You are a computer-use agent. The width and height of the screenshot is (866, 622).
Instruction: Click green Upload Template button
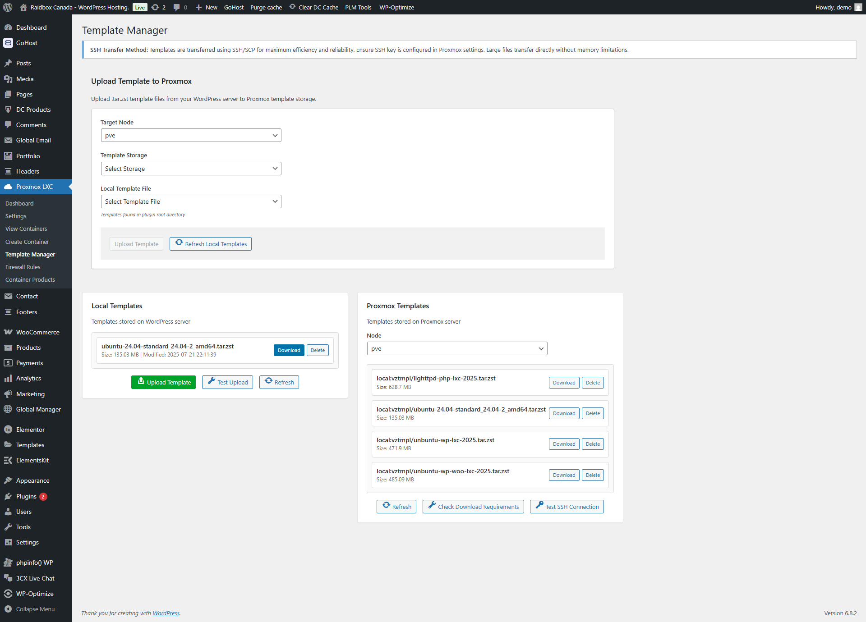click(x=163, y=382)
